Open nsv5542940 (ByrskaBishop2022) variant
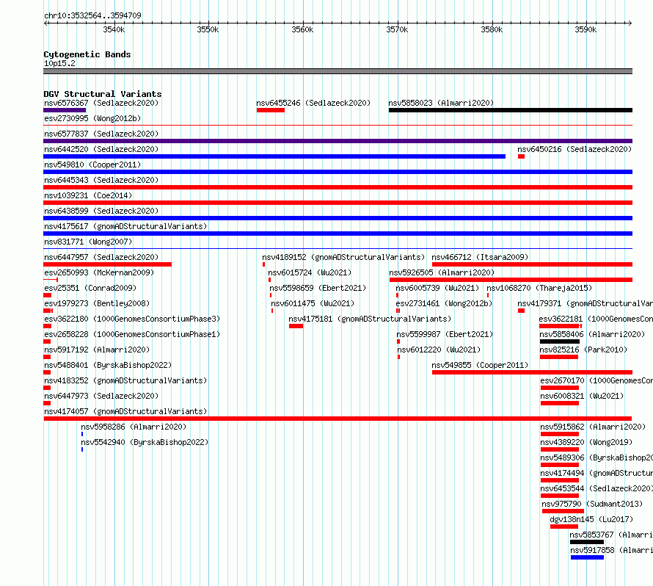The height and width of the screenshot is (586, 653). click(x=145, y=442)
